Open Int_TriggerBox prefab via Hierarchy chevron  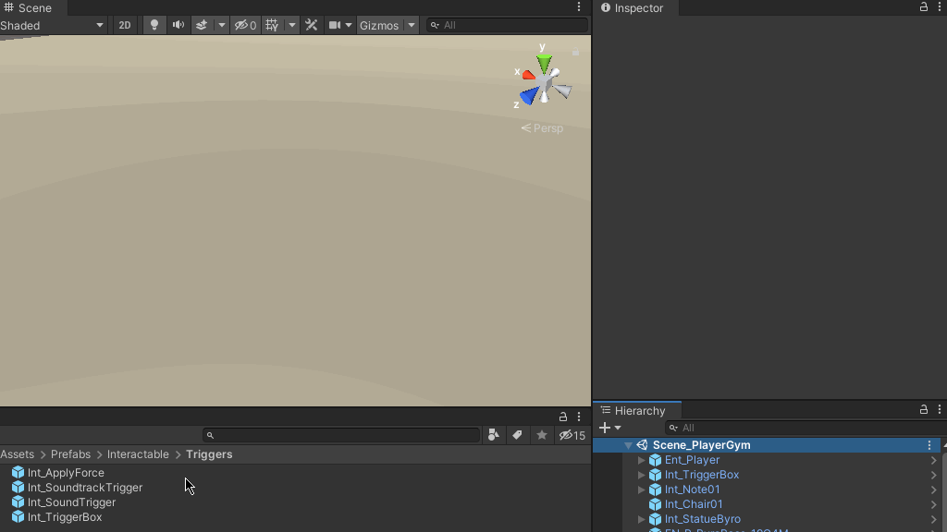click(x=934, y=475)
